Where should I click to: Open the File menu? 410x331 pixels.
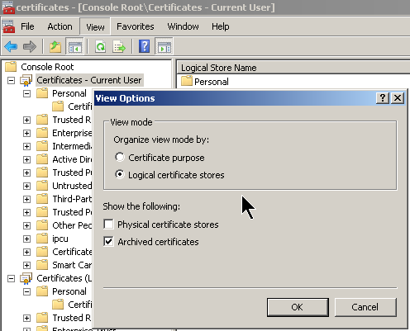point(27,26)
